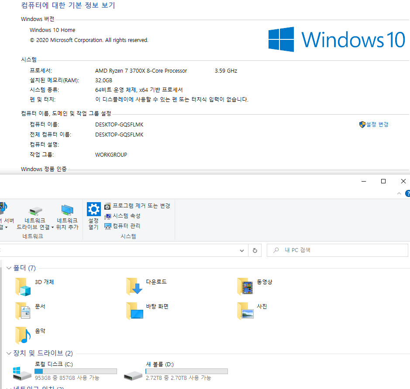Click the 네트워크 드라이브 연결 icon
Screen dimensions: 410x389
coord(35,211)
